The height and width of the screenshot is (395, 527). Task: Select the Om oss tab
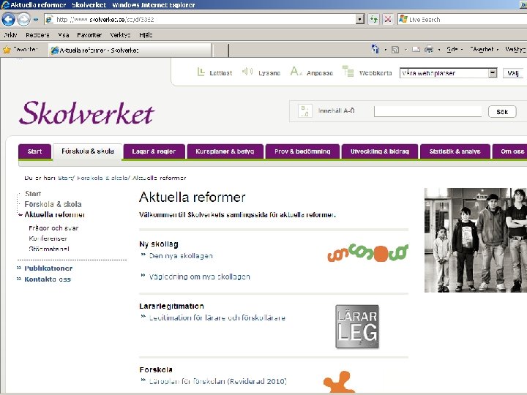pos(511,151)
